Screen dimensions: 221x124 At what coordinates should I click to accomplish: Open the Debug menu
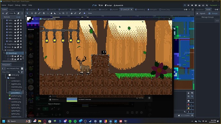coord(18,5)
